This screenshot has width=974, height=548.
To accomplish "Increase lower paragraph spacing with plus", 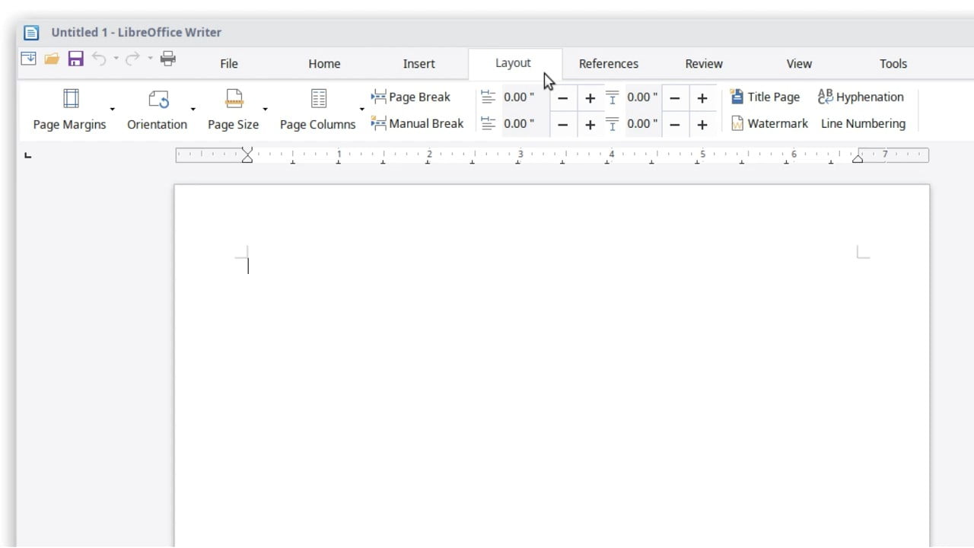I will point(702,124).
